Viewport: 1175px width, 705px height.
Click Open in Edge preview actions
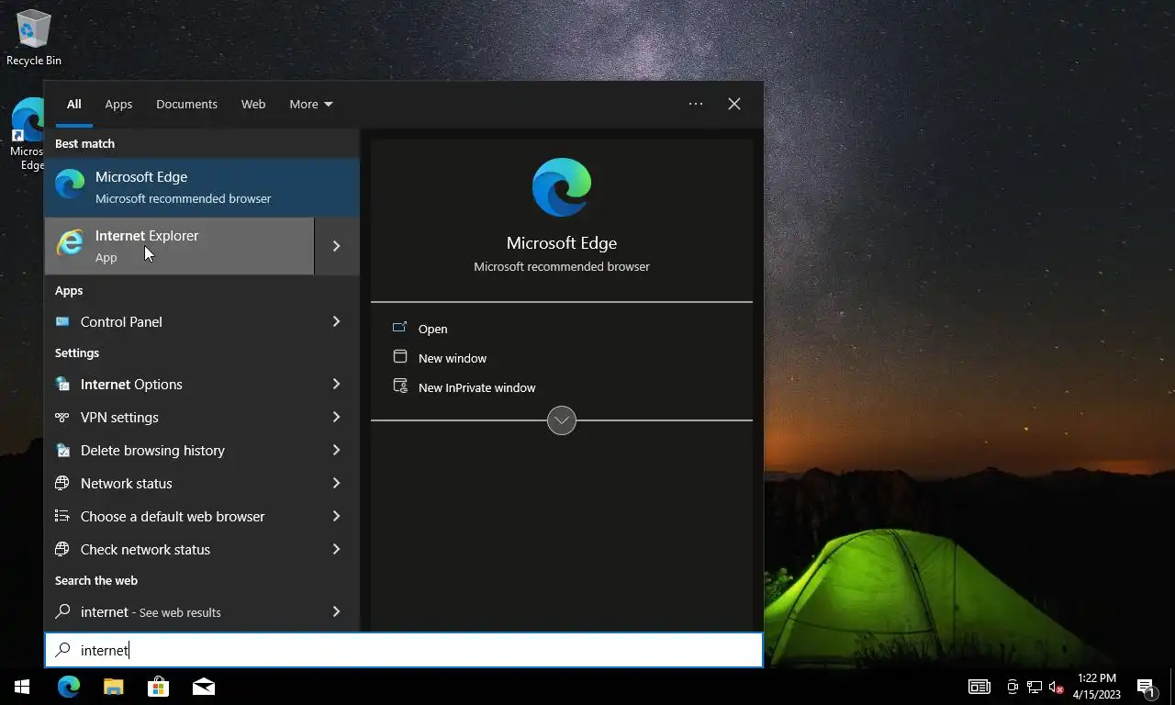[x=433, y=329]
